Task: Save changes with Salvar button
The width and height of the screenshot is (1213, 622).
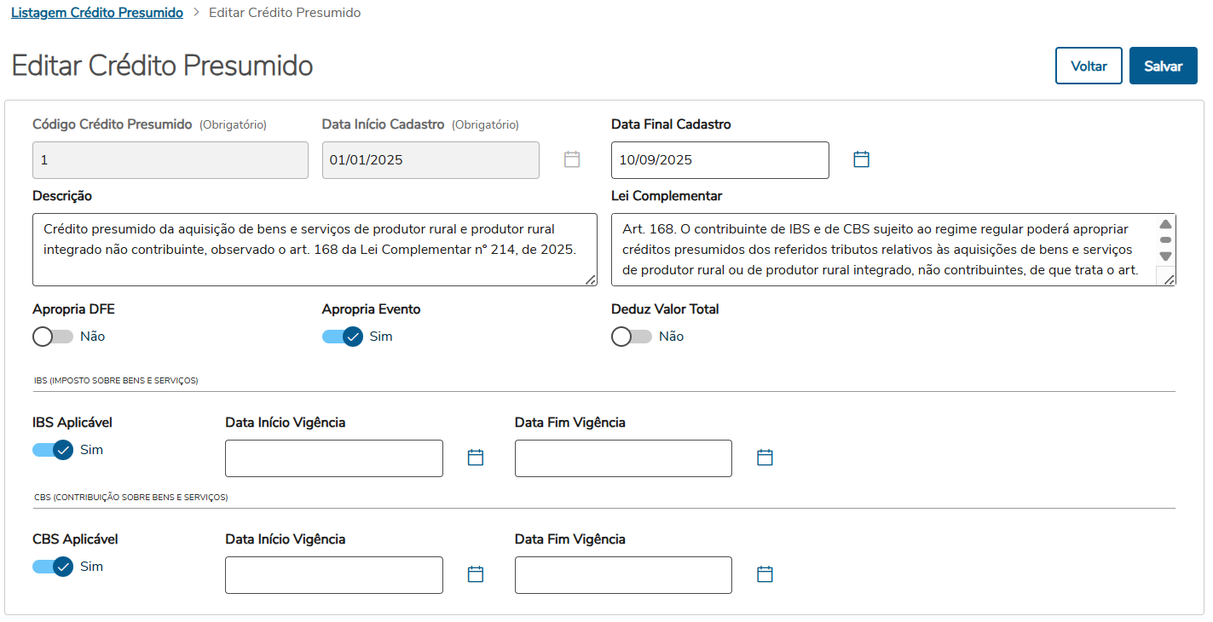Action: point(1163,66)
